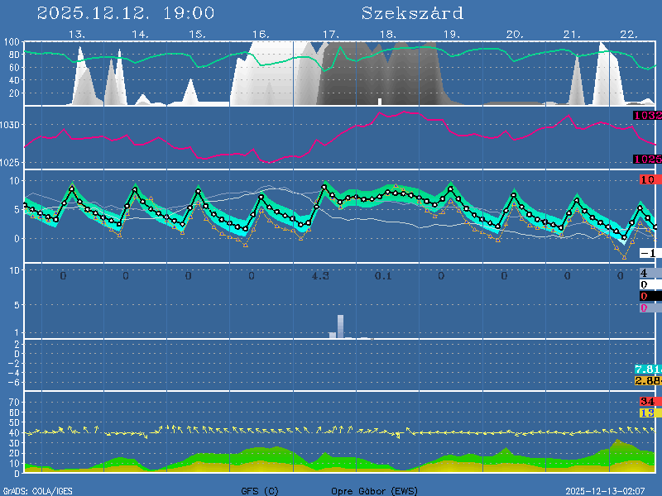The image size is (662, 496).
Task: Click the white -1 temperature minimum label
Action: coord(648,253)
